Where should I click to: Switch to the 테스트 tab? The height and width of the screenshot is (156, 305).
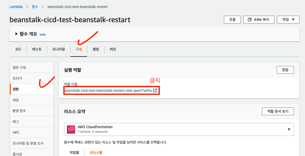tap(37, 49)
